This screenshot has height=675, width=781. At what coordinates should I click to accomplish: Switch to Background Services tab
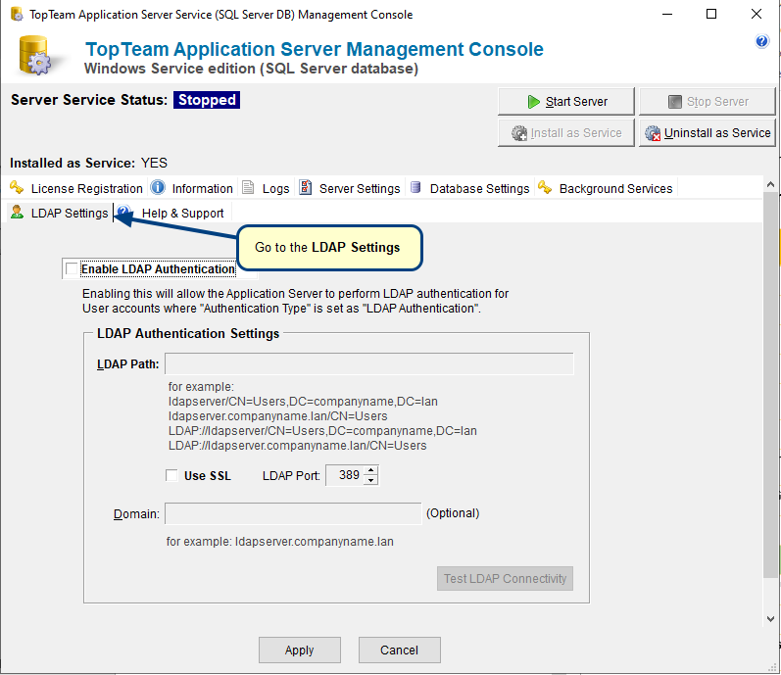pos(606,188)
